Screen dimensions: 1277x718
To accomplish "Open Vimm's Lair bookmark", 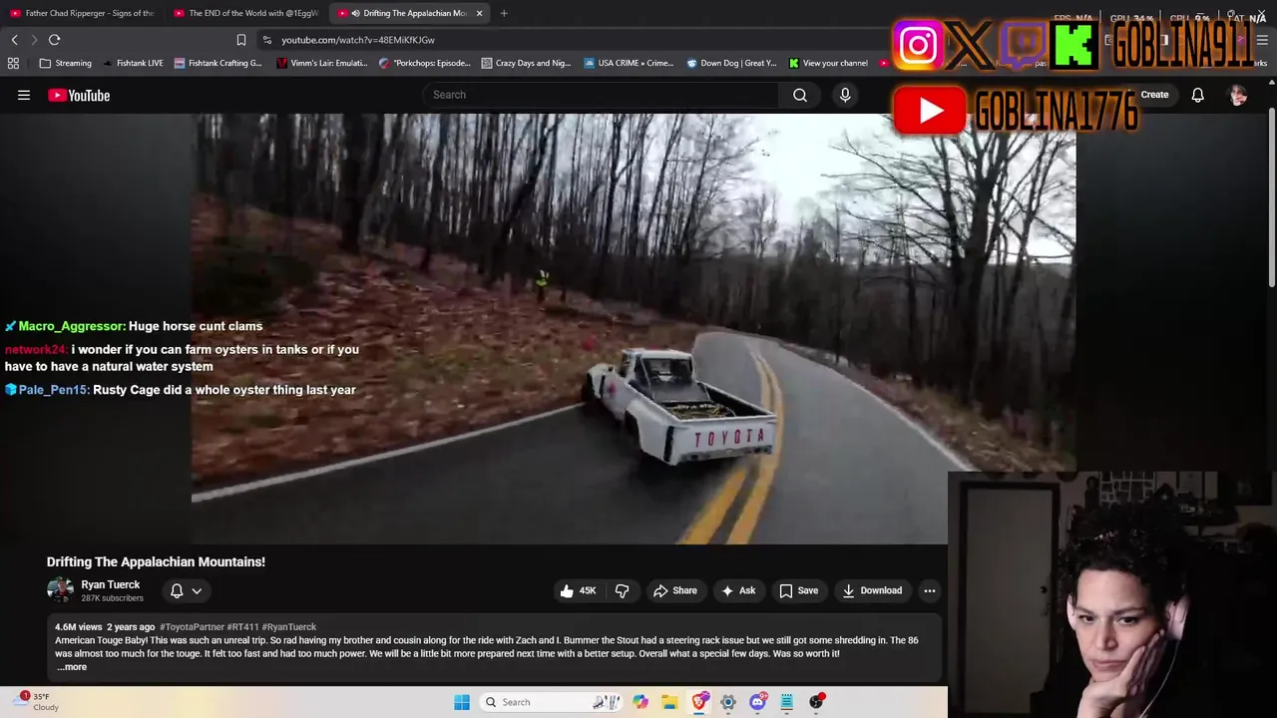I will 323,63.
